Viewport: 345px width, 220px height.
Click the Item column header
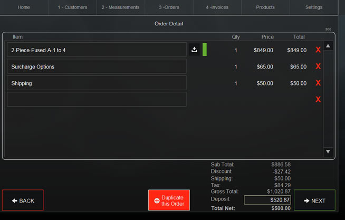coord(17,37)
